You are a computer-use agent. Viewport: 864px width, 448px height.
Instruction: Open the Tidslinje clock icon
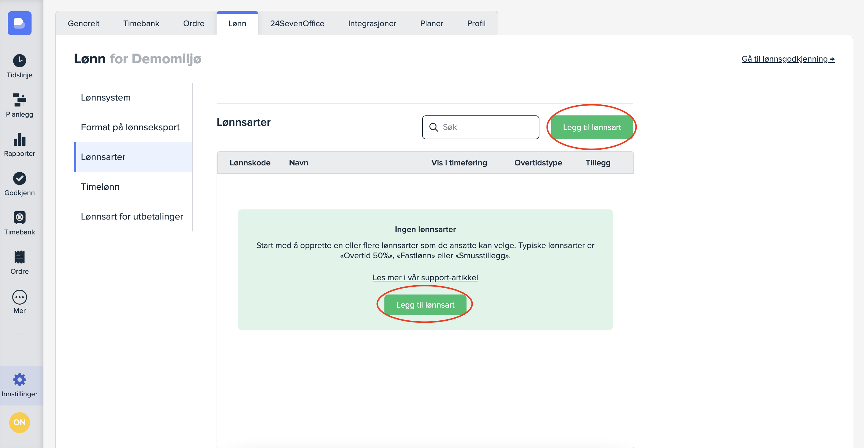coord(19,61)
